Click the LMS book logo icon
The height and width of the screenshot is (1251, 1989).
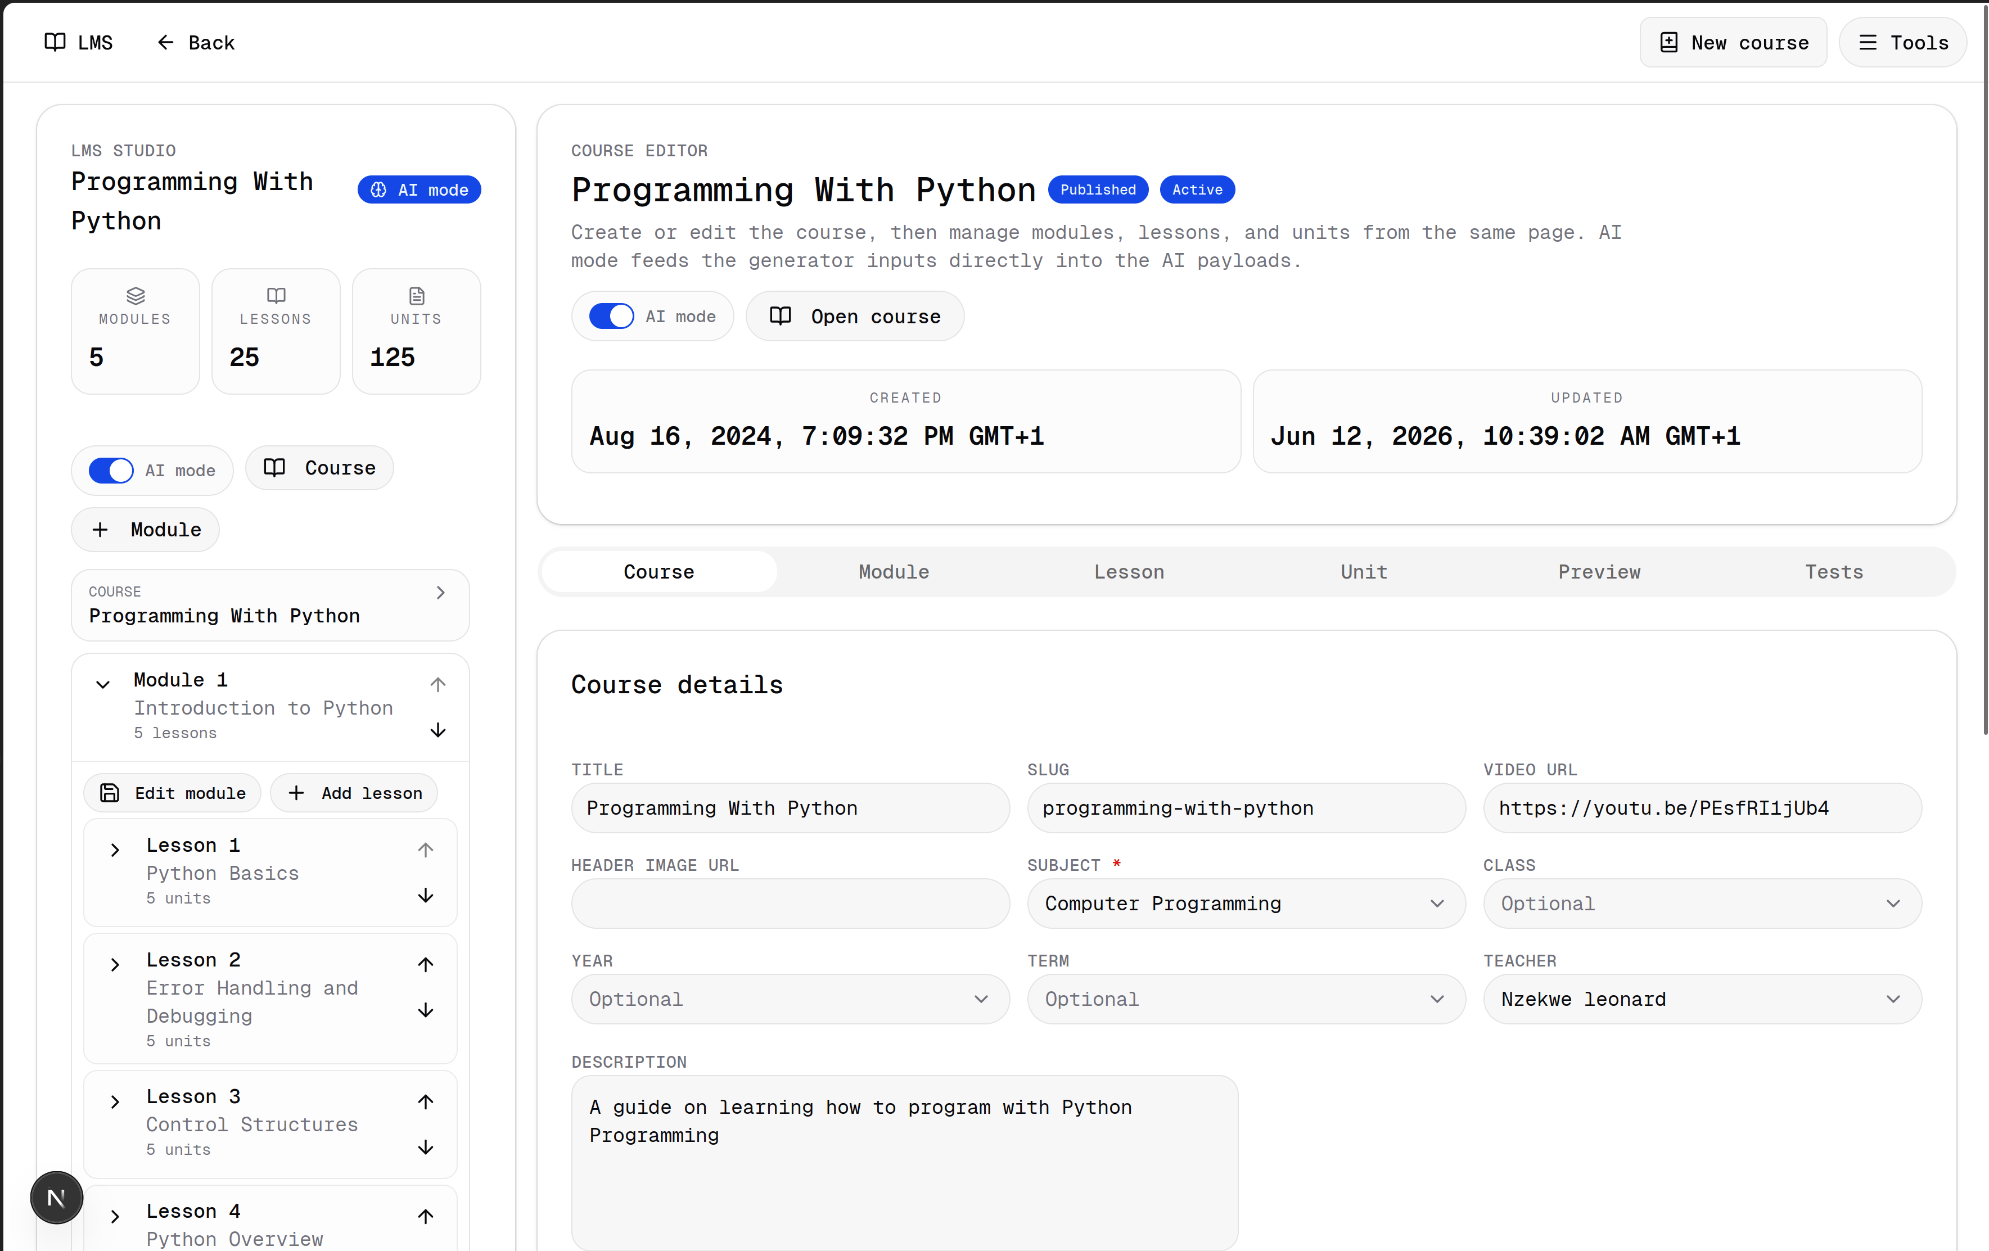point(55,42)
